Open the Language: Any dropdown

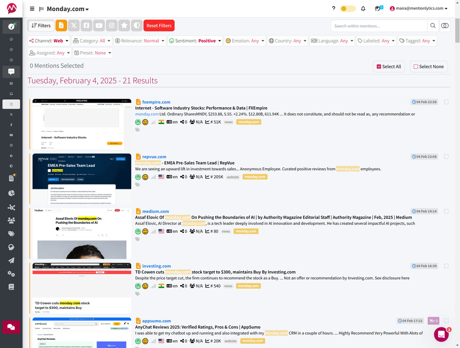coord(332,41)
